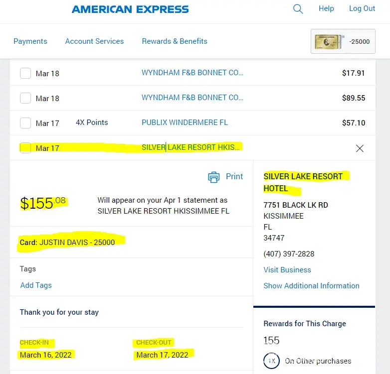
Task: Check the $17.91 Wyndham transaction checkbox
Action: click(25, 73)
